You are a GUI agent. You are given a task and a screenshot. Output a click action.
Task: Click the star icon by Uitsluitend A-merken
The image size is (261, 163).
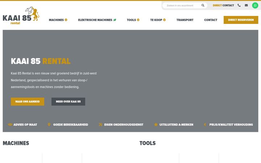click(156, 124)
